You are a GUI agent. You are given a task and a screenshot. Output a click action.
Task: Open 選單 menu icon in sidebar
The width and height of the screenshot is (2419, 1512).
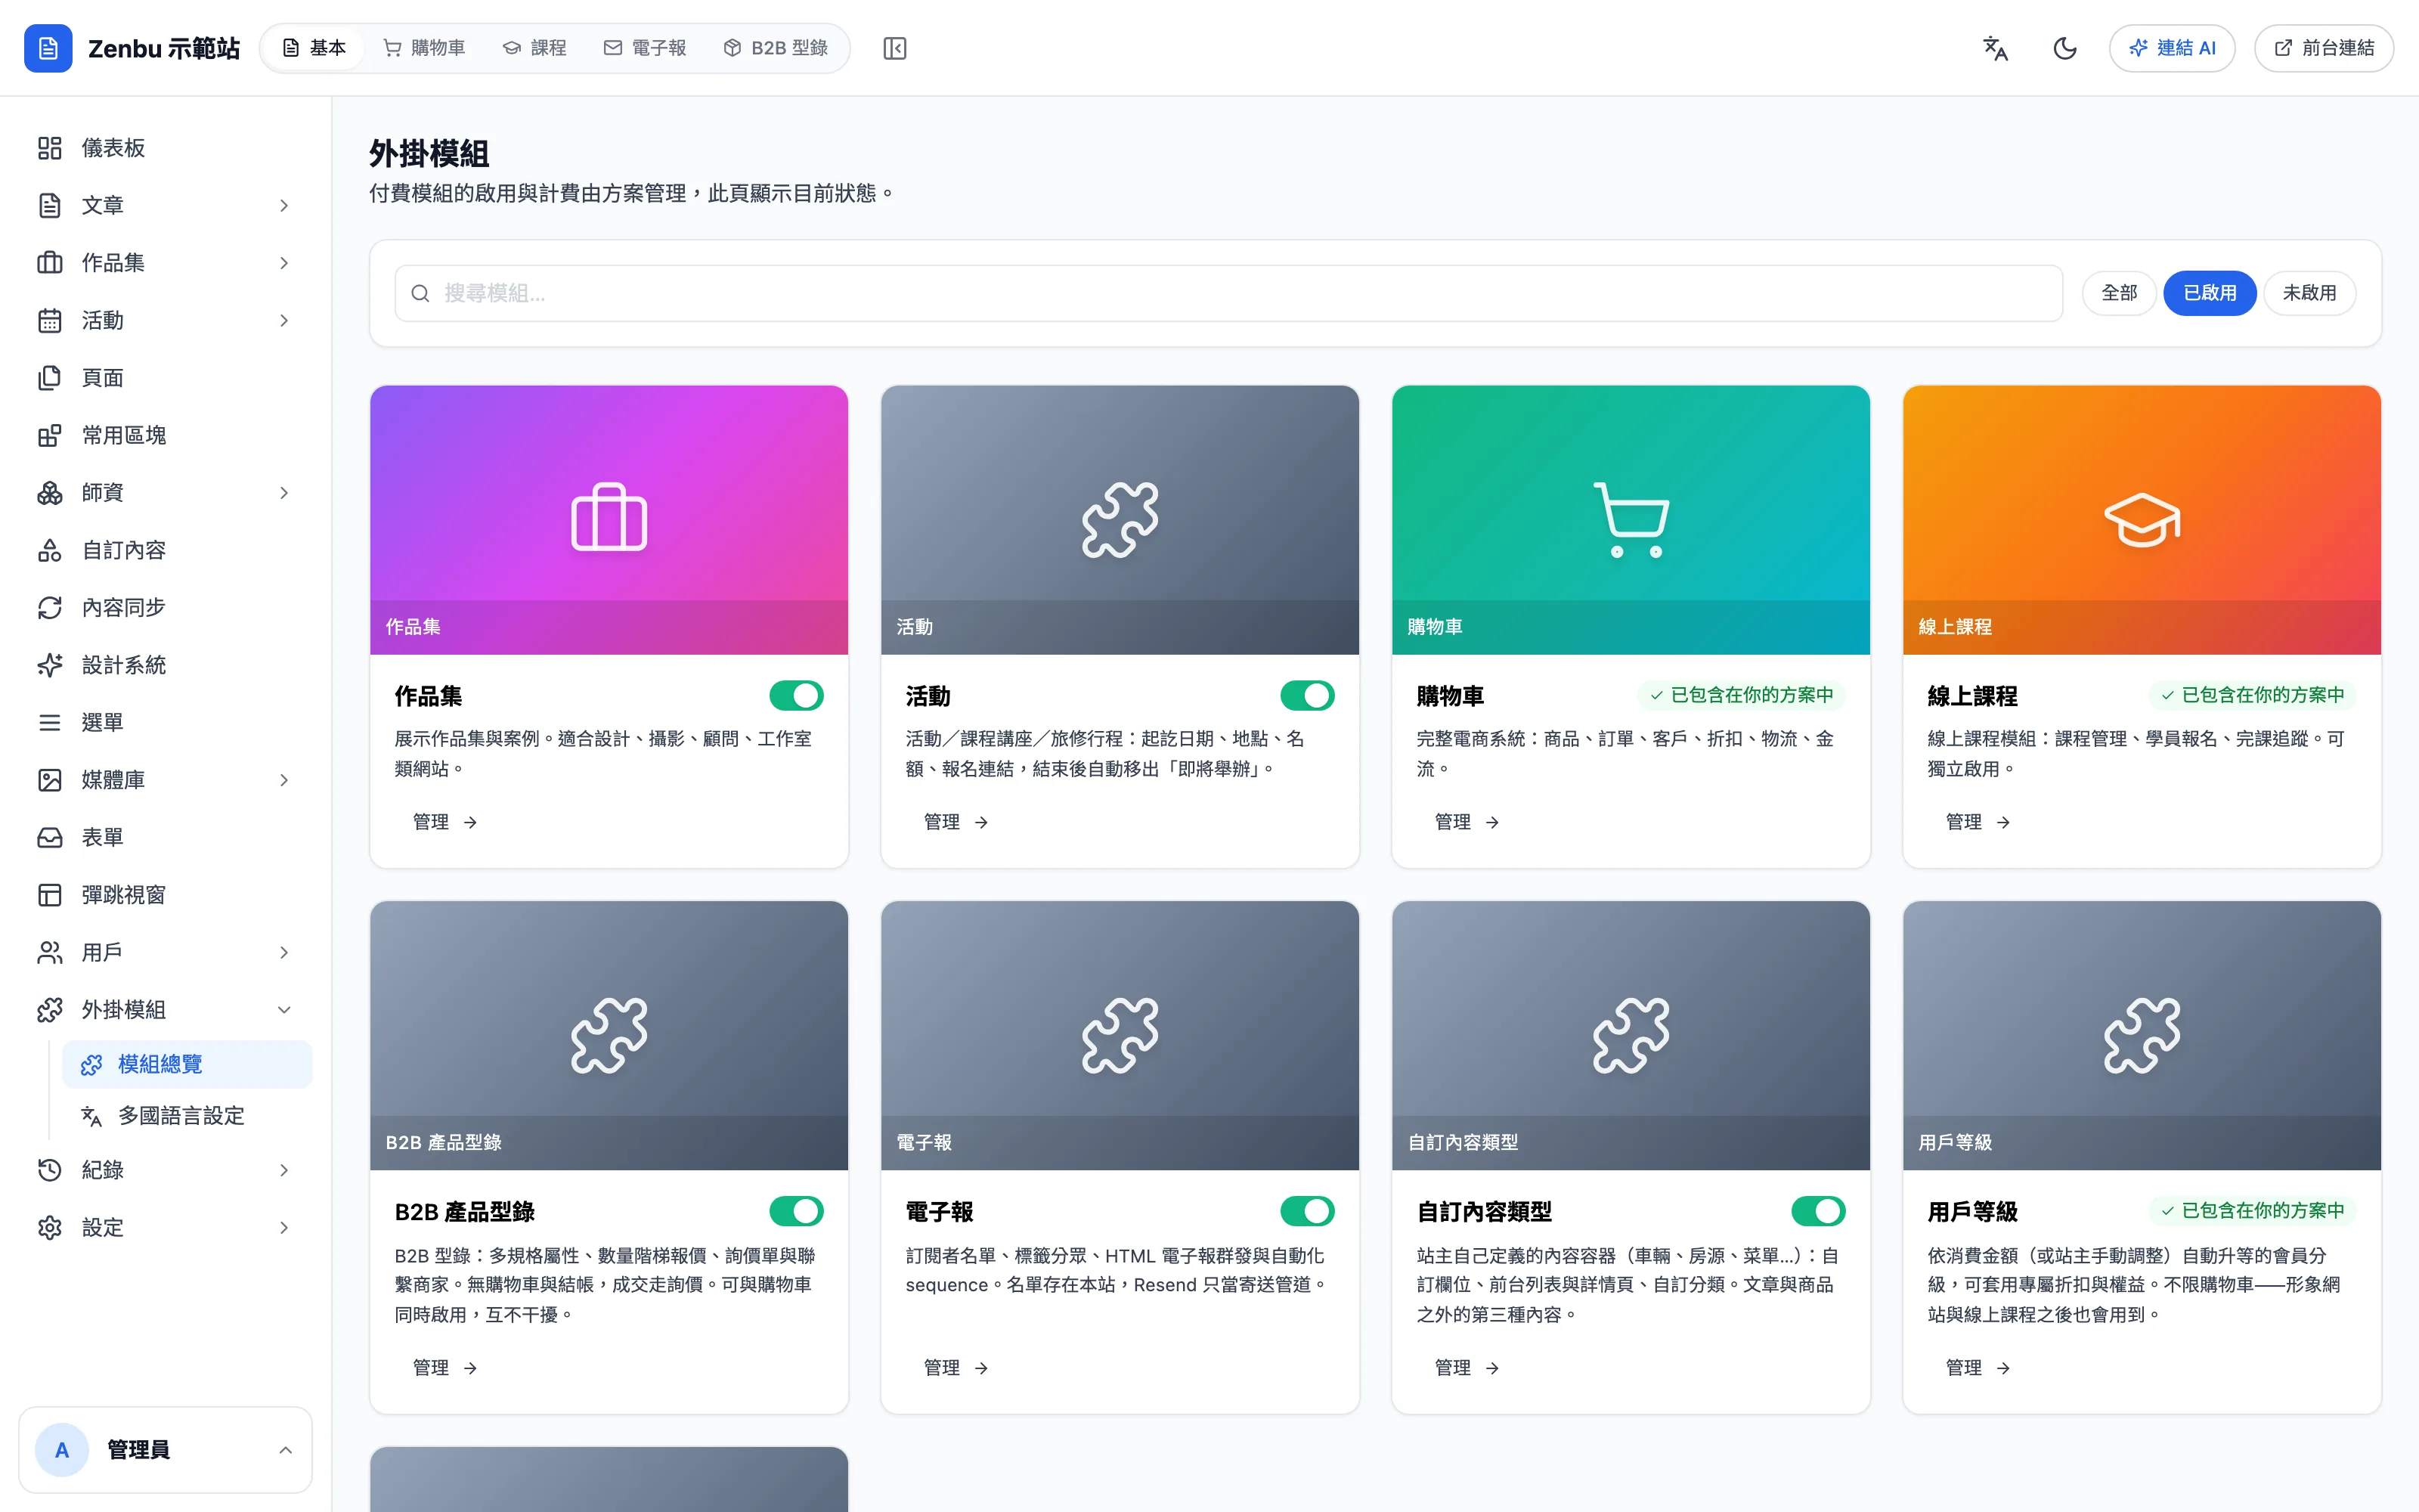[50, 722]
